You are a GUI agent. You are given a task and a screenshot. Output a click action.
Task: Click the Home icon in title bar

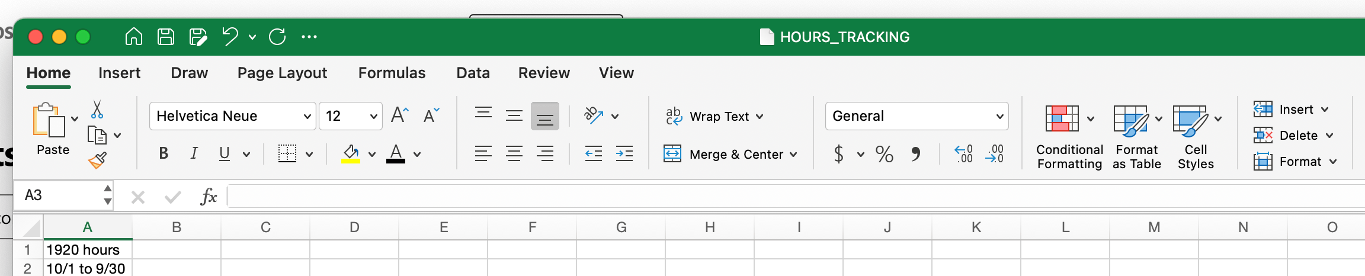[x=134, y=37]
